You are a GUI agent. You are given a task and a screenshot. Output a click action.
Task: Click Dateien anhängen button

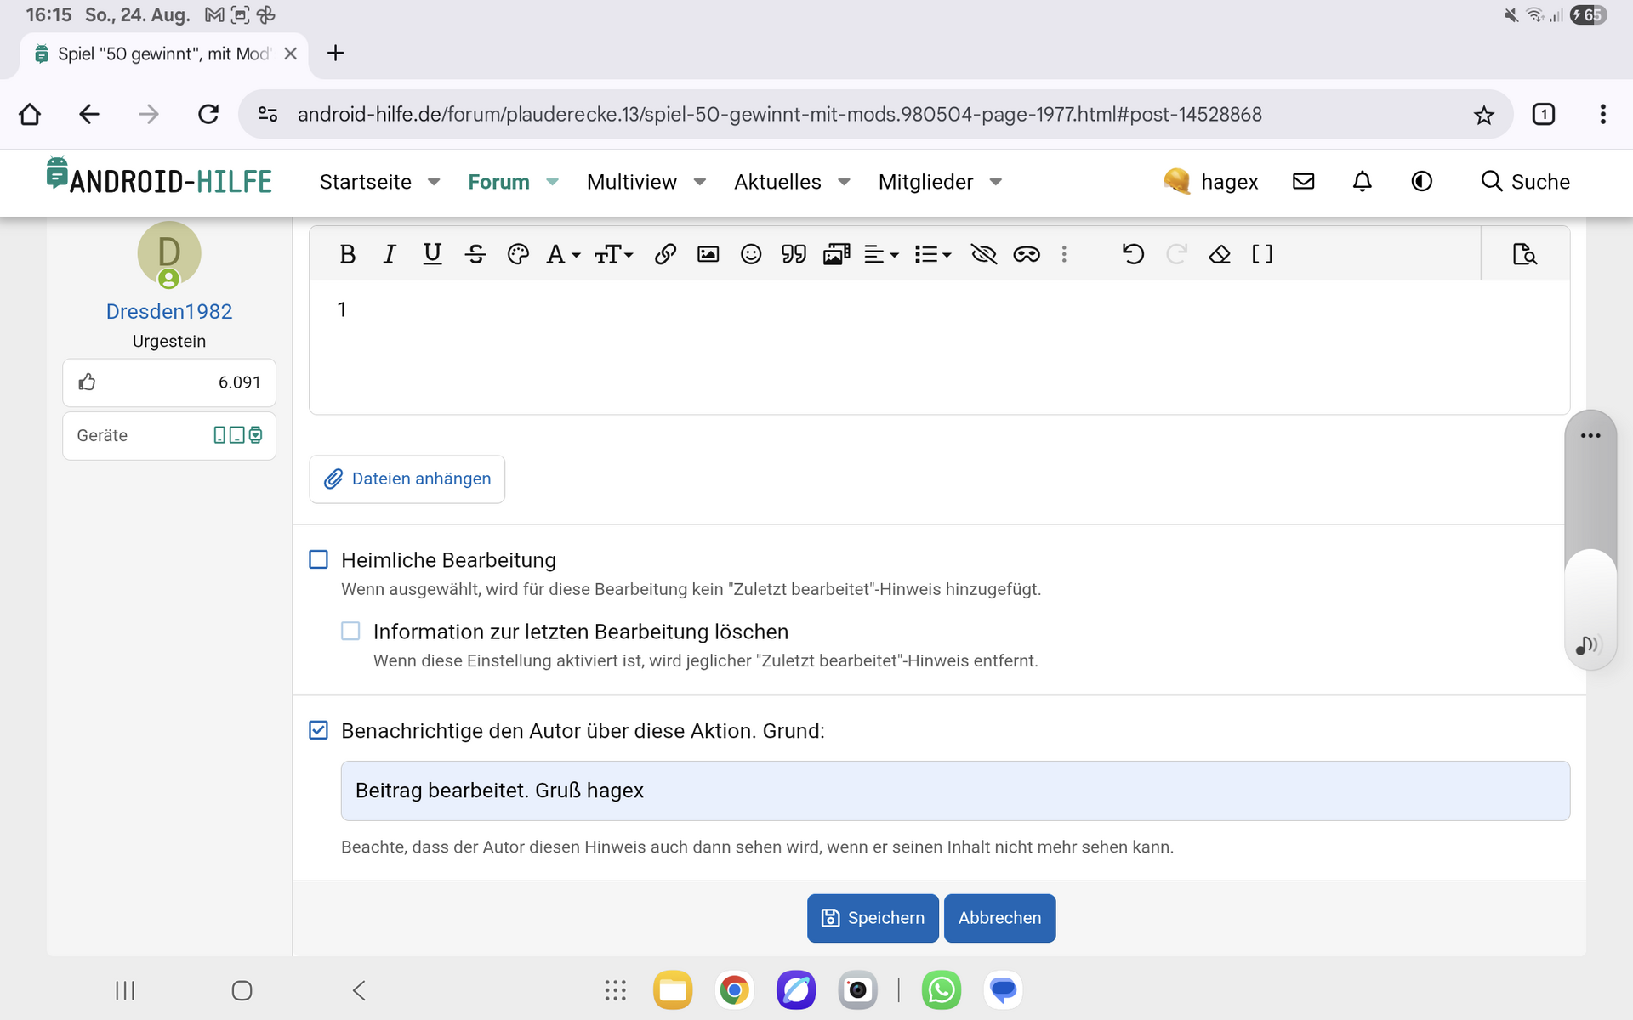click(407, 479)
